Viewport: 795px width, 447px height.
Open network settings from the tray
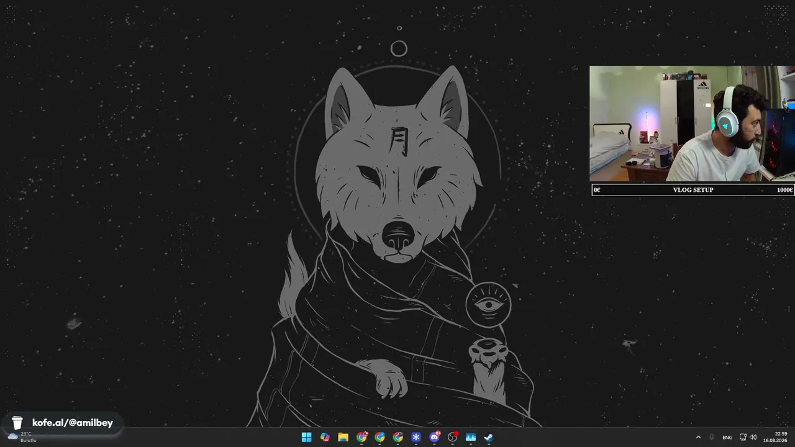click(x=743, y=437)
